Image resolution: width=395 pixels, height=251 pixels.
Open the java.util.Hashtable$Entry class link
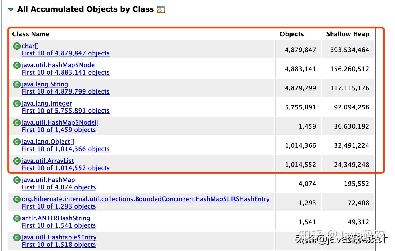pos(59,237)
